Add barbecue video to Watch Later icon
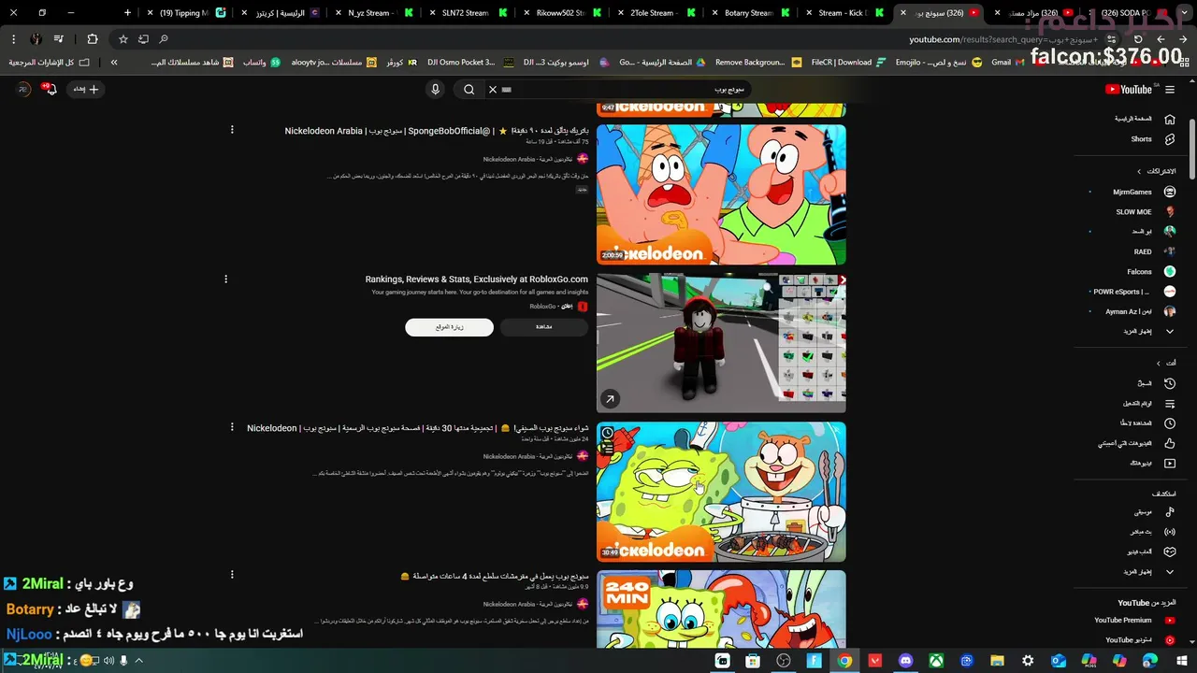Viewport: 1197px width, 673px height. click(x=608, y=433)
